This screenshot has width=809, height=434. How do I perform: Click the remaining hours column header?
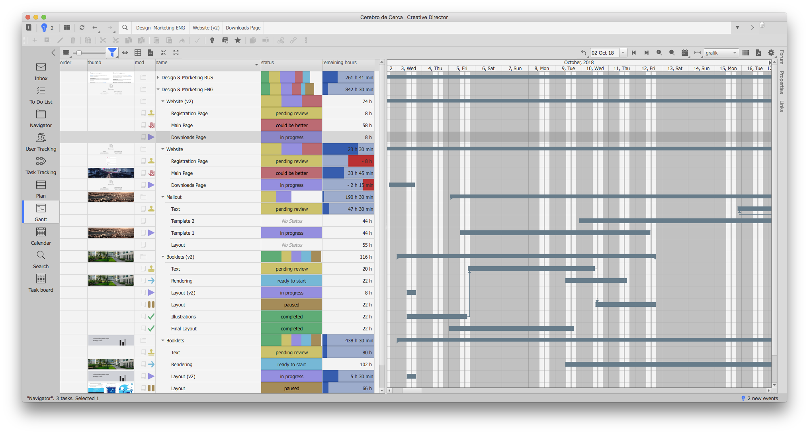340,63
